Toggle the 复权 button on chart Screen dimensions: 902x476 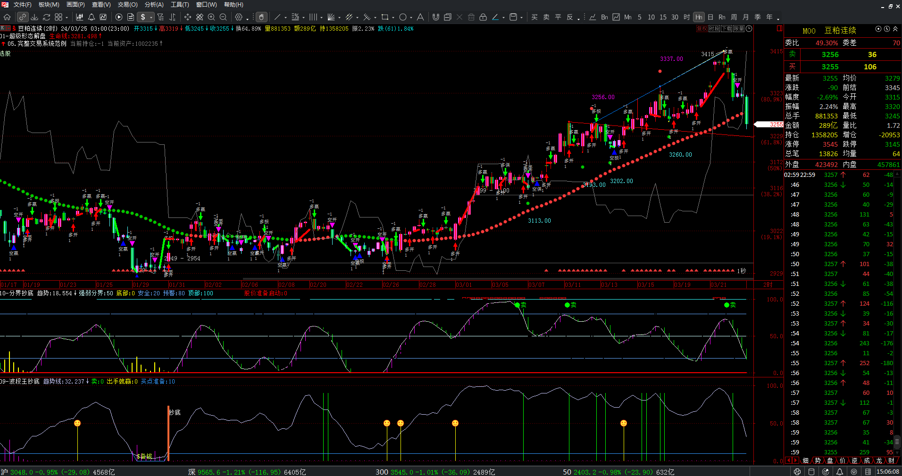[702, 29]
